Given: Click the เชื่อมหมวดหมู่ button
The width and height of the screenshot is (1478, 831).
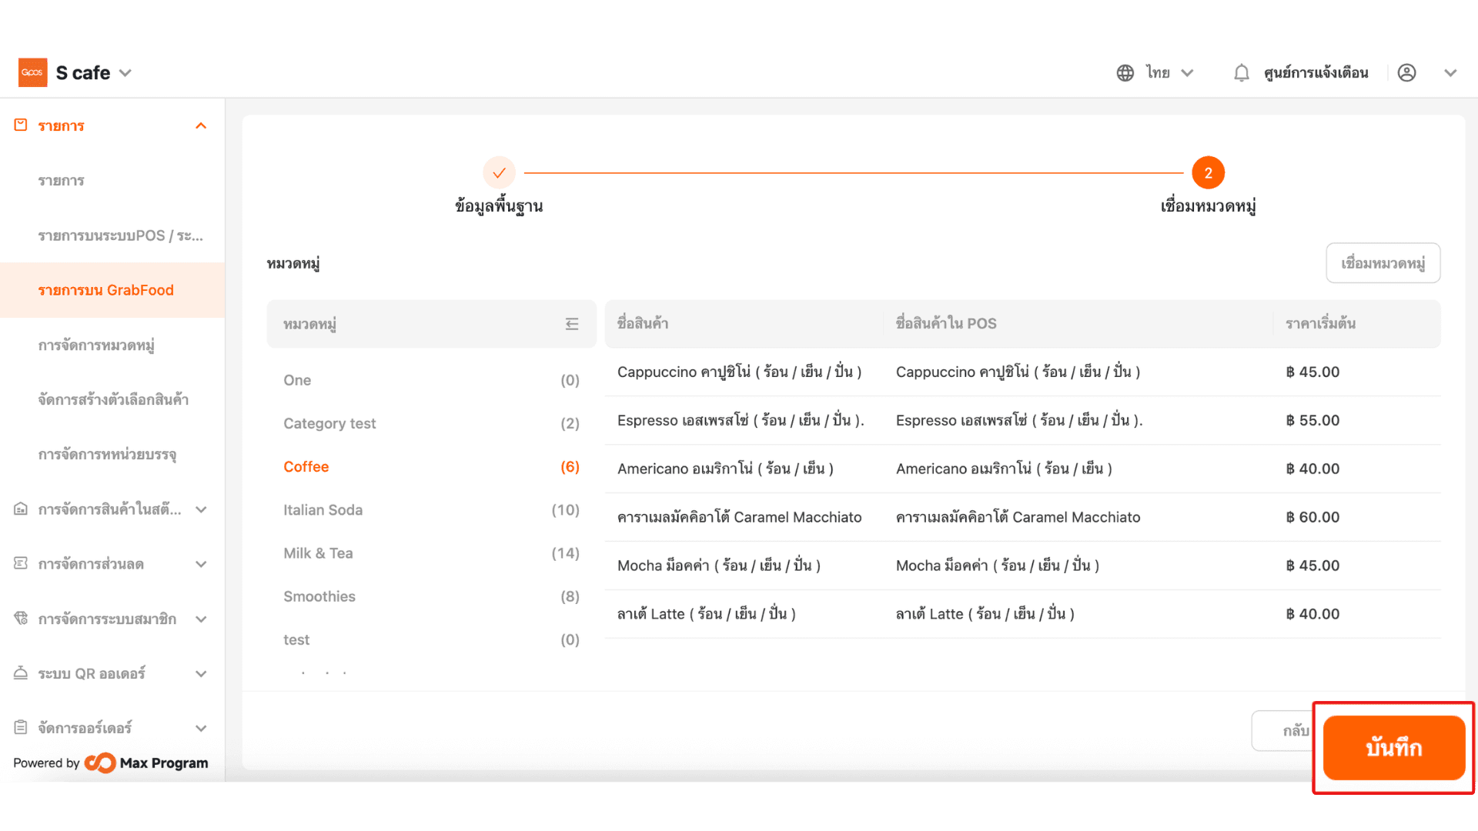Looking at the screenshot, I should [1383, 264].
